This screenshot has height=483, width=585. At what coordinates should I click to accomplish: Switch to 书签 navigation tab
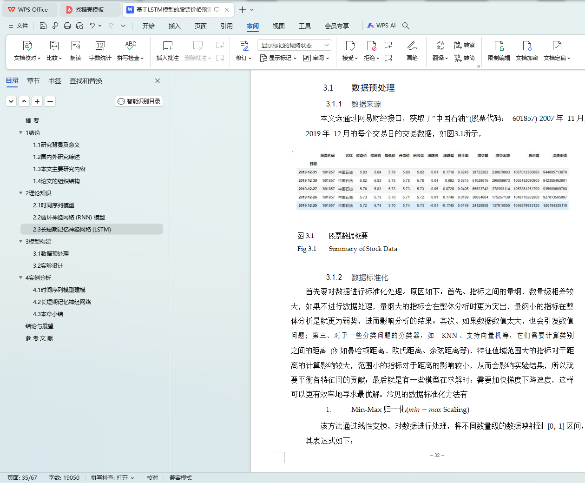(x=55, y=81)
